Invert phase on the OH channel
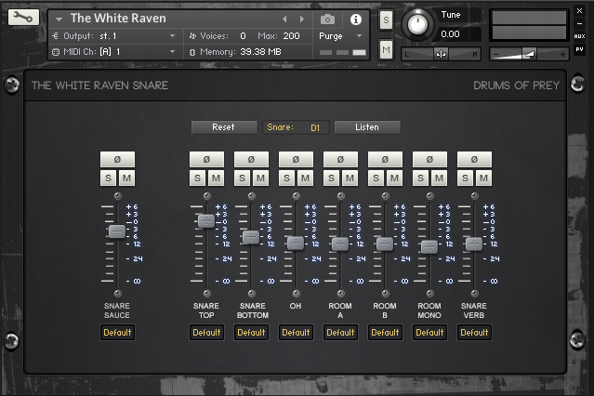594x396 pixels. point(296,159)
